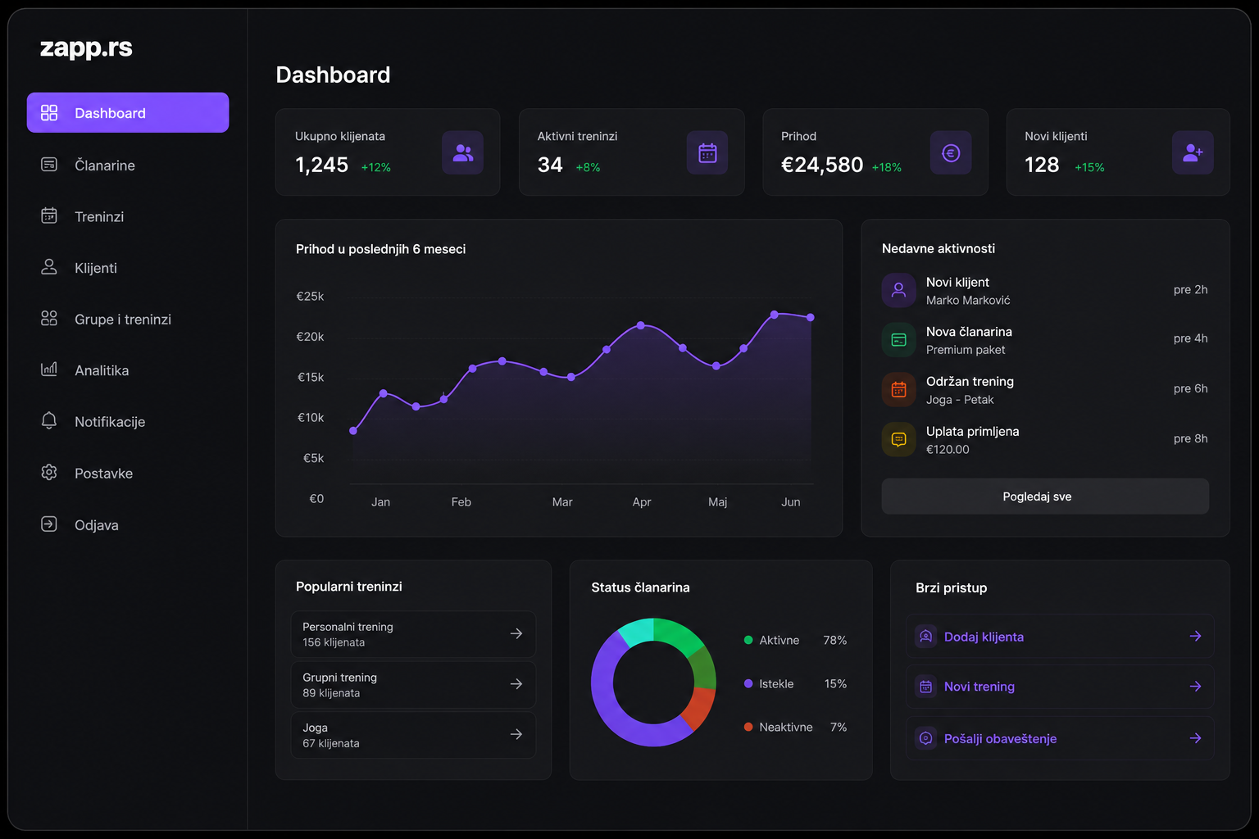Open the Članarine section
Viewport: 1259px width, 839px height.
128,165
